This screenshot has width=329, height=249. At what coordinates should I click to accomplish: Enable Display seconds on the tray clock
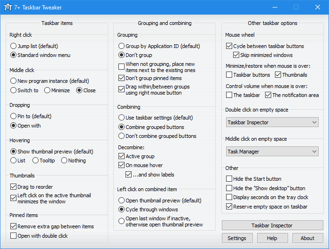coord(229,197)
